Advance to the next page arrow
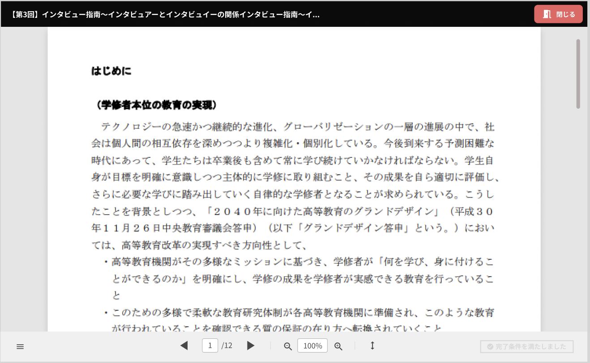This screenshot has width=590, height=363. (x=251, y=346)
